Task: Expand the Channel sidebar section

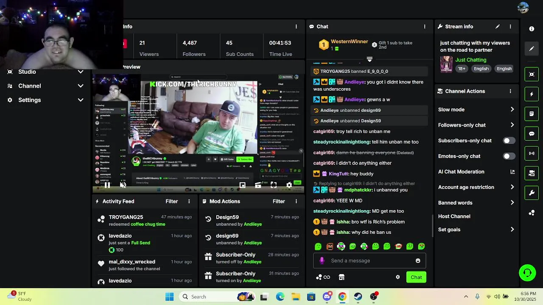Action: [x=45, y=86]
